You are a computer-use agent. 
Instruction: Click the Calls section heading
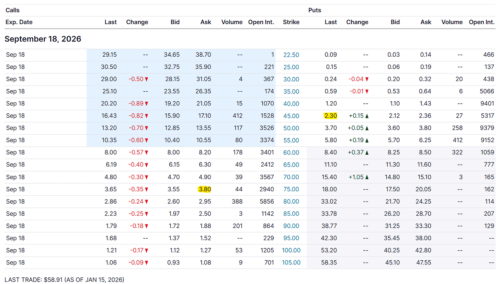(x=13, y=10)
